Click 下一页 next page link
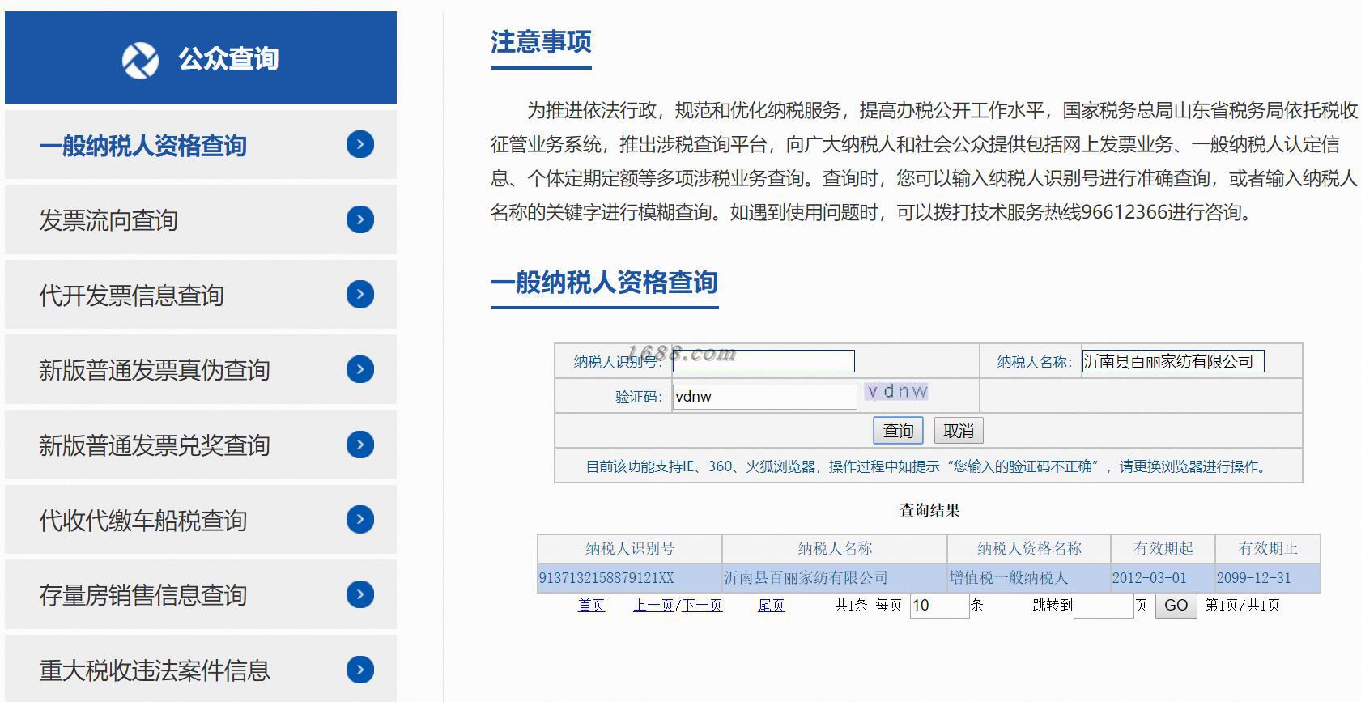This screenshot has height=702, width=1361. click(x=700, y=606)
